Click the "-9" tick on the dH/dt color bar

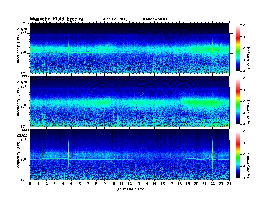coord(244,71)
